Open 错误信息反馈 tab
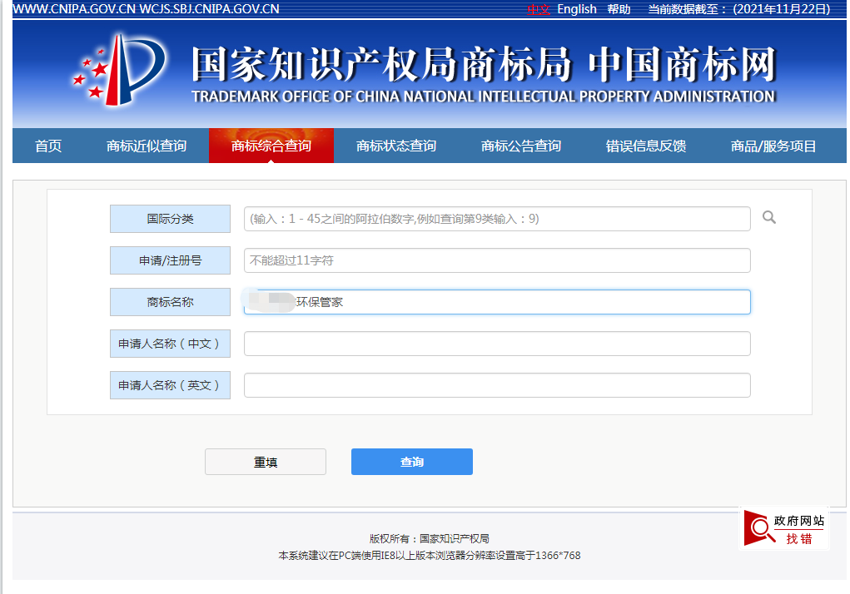The width and height of the screenshot is (850, 594). point(646,146)
